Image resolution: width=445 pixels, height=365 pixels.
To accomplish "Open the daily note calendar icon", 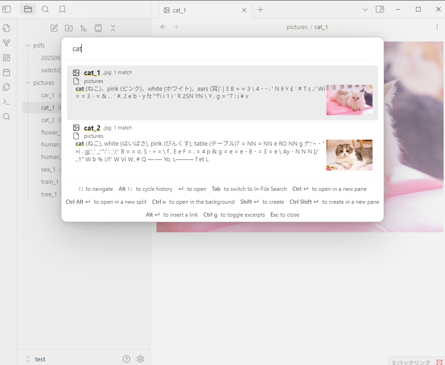I will click(6, 72).
